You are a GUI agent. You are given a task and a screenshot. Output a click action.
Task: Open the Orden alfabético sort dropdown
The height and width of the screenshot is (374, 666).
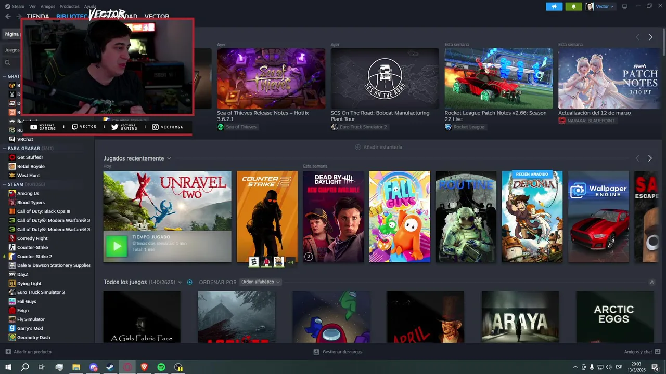[x=260, y=282]
